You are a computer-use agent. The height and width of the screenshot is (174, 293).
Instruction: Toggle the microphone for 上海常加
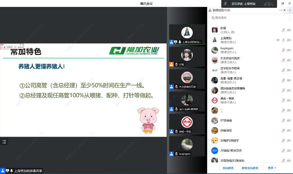(x=283, y=40)
